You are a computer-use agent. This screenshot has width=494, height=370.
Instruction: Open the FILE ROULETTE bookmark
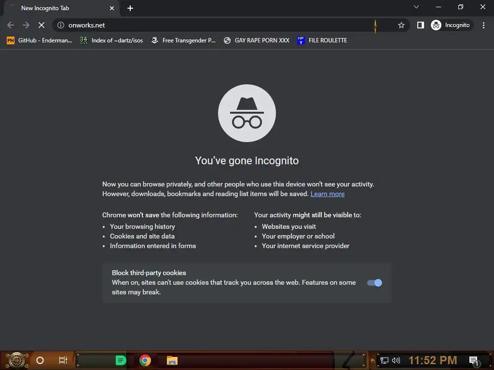[322, 40]
